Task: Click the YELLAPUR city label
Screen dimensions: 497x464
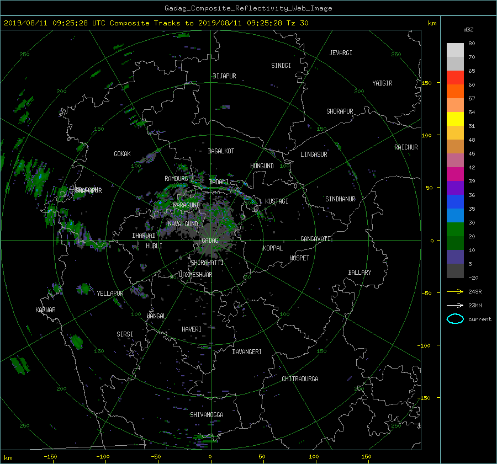Action: (110, 294)
